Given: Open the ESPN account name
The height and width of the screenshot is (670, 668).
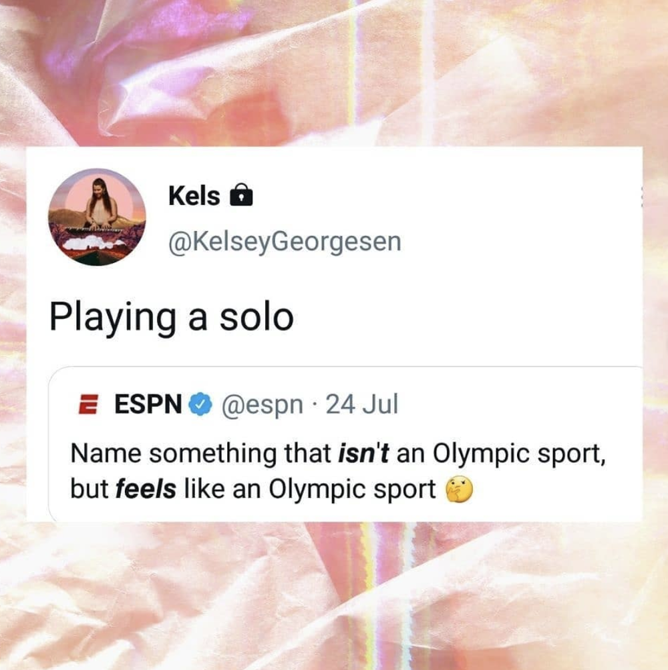Looking at the screenshot, I should click(148, 404).
